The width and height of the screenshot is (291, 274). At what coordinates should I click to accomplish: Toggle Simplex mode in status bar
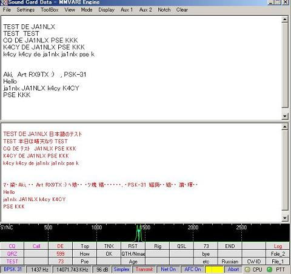[x=121, y=270]
